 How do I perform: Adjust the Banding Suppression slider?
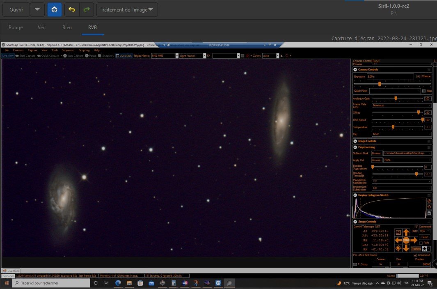coord(373,167)
